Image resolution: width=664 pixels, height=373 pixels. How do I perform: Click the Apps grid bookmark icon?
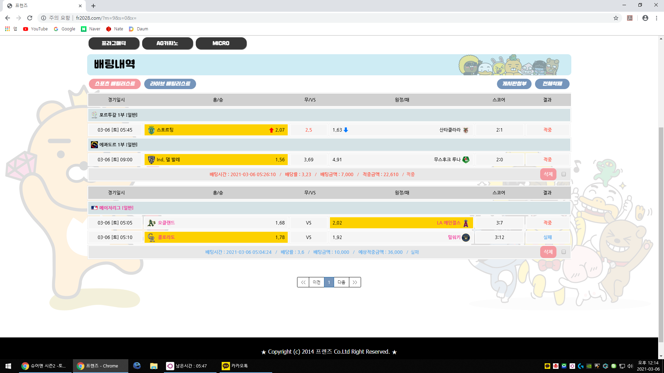pos(7,29)
